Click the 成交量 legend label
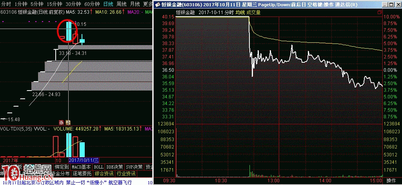This screenshot has width=402, height=185. coord(254,12)
